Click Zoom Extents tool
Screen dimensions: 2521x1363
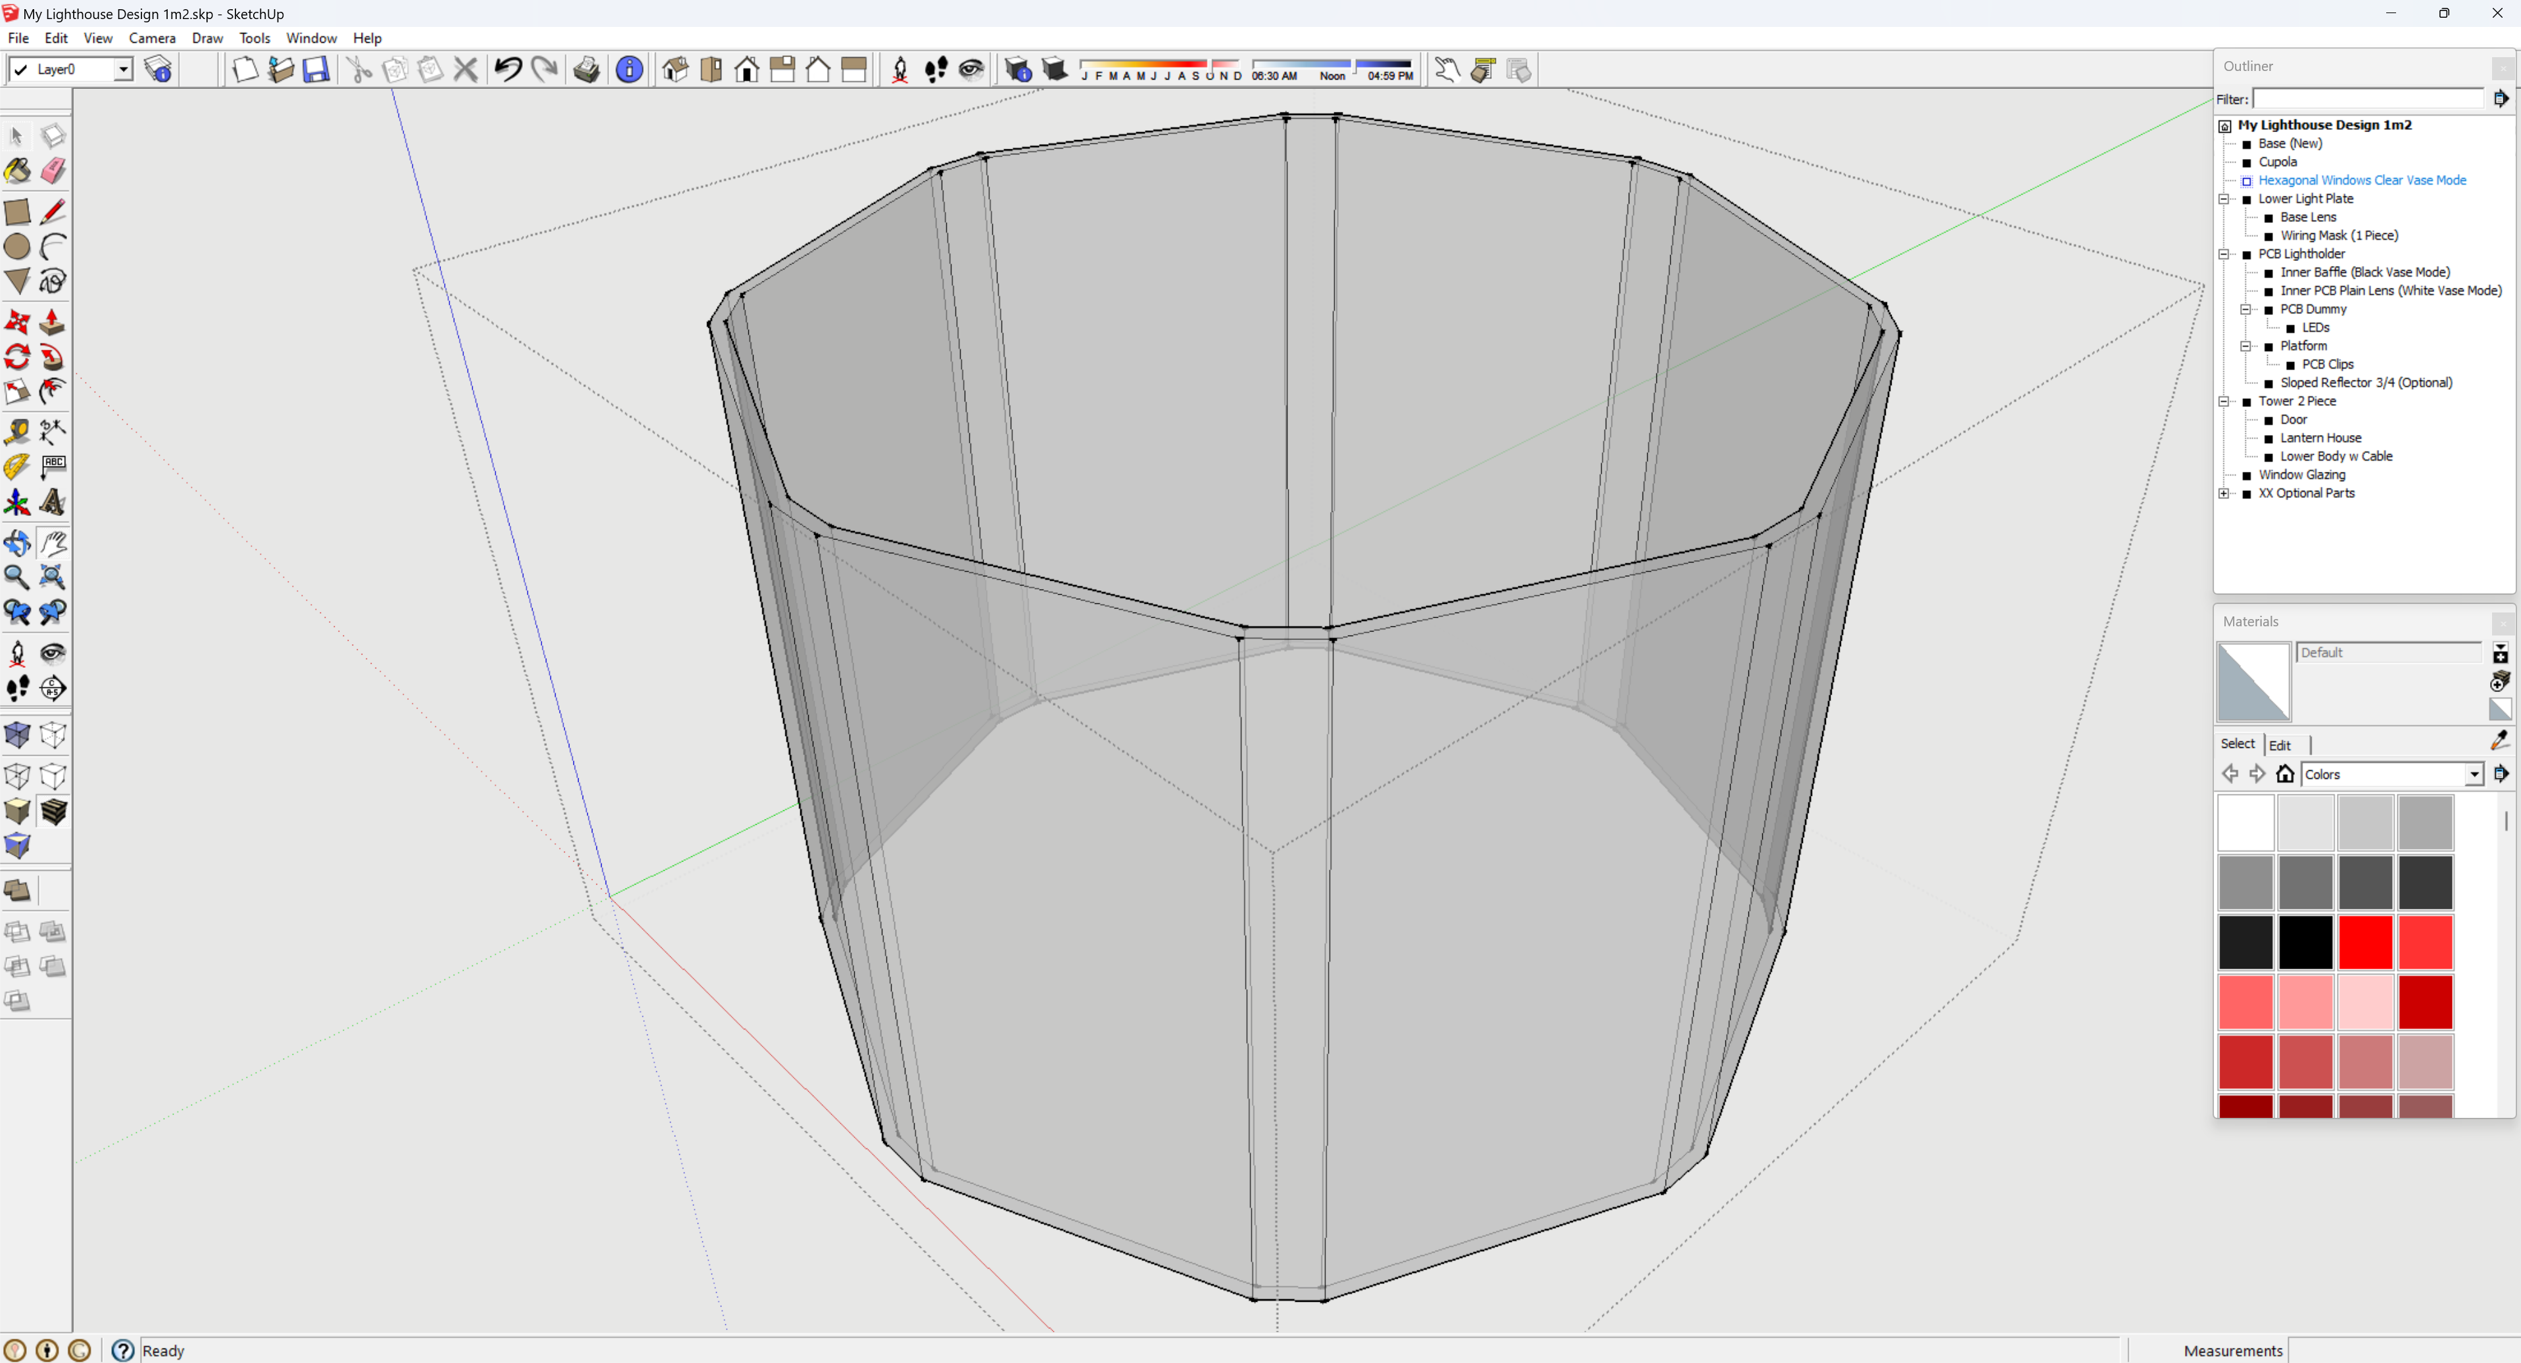[x=53, y=577]
